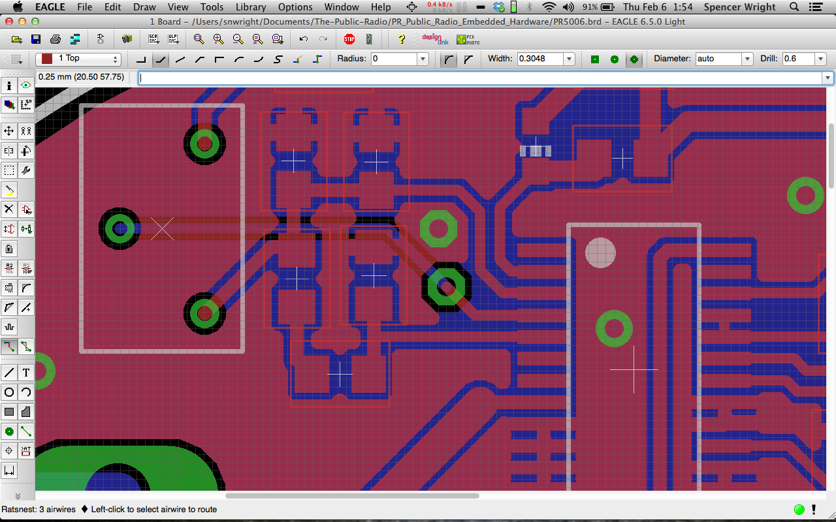Select the Mirror tool

pyautogui.click(x=9, y=151)
